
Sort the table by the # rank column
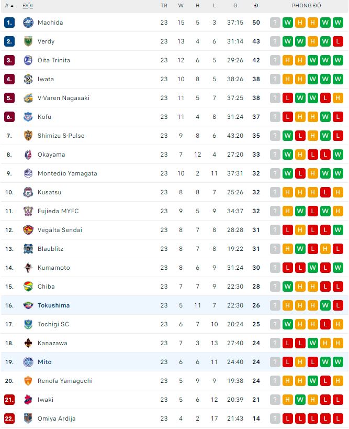(x=9, y=5)
